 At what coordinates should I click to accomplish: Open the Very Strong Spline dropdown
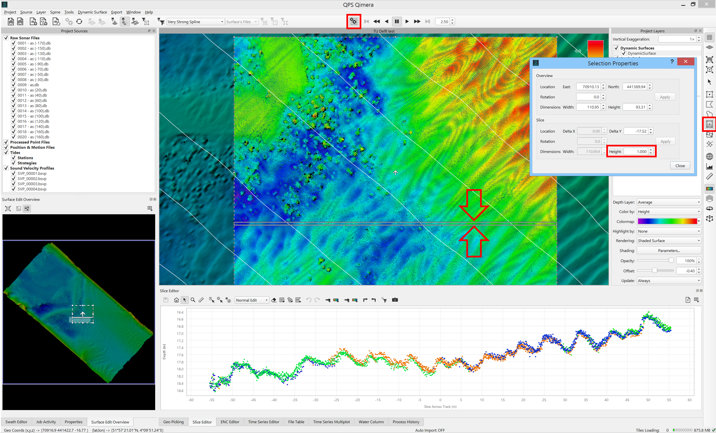pyautogui.click(x=195, y=22)
